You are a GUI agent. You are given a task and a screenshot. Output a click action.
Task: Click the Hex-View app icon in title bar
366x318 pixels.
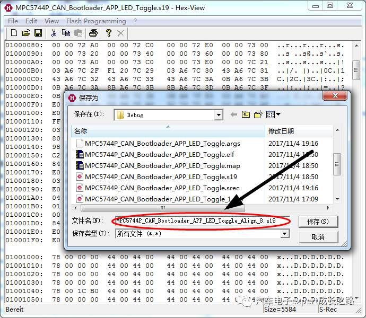[8, 8]
